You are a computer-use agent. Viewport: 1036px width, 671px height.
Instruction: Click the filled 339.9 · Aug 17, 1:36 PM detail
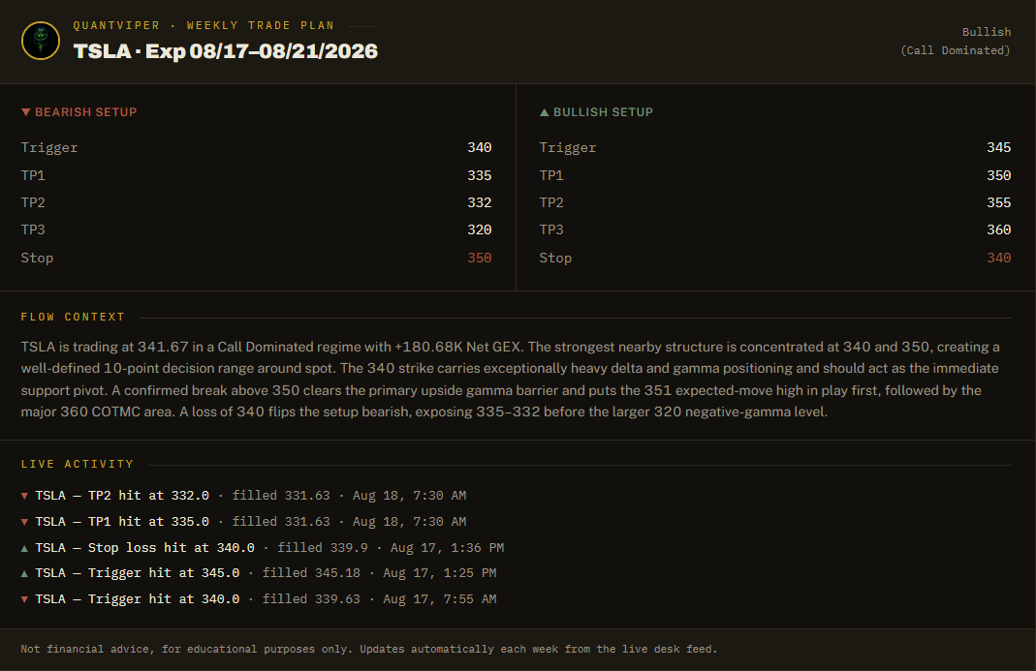[391, 548]
